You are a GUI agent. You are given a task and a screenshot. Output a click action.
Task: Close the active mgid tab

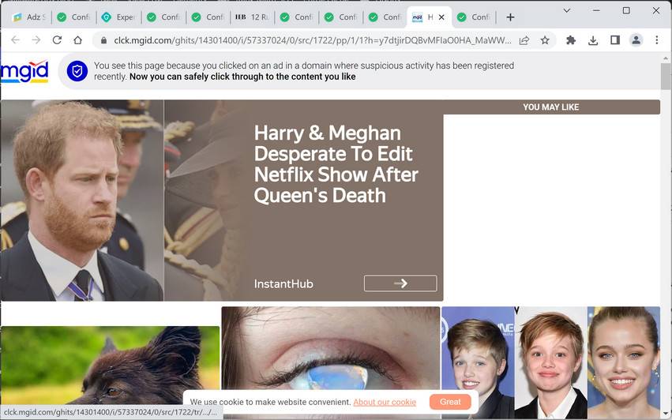pyautogui.click(x=441, y=17)
